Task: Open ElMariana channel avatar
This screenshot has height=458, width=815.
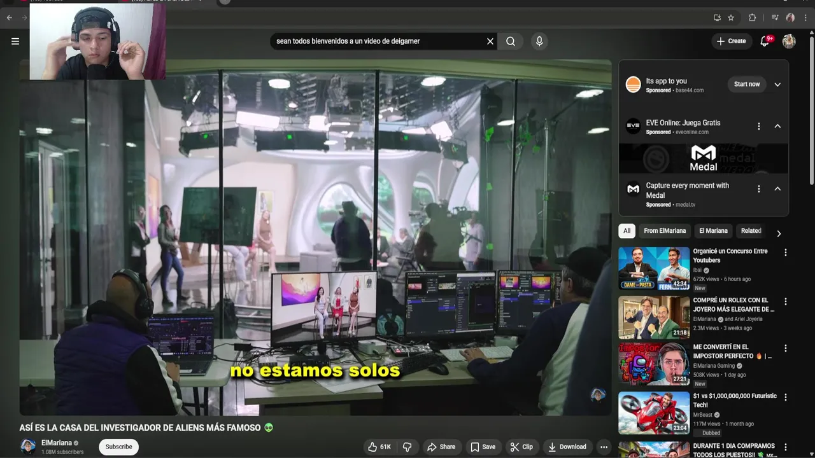Action: [x=28, y=447]
